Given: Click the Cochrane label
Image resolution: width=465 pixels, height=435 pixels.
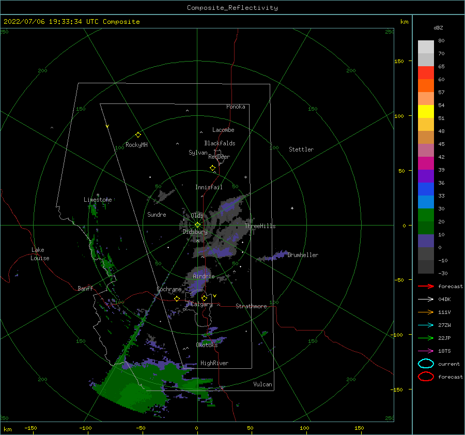Looking at the screenshot, I should tap(169, 289).
